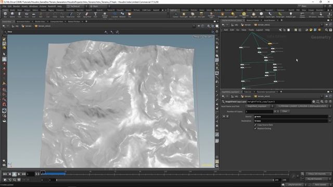333x187 pixels.
Task: Add an Area Light from the shelf
Action: 201,15
